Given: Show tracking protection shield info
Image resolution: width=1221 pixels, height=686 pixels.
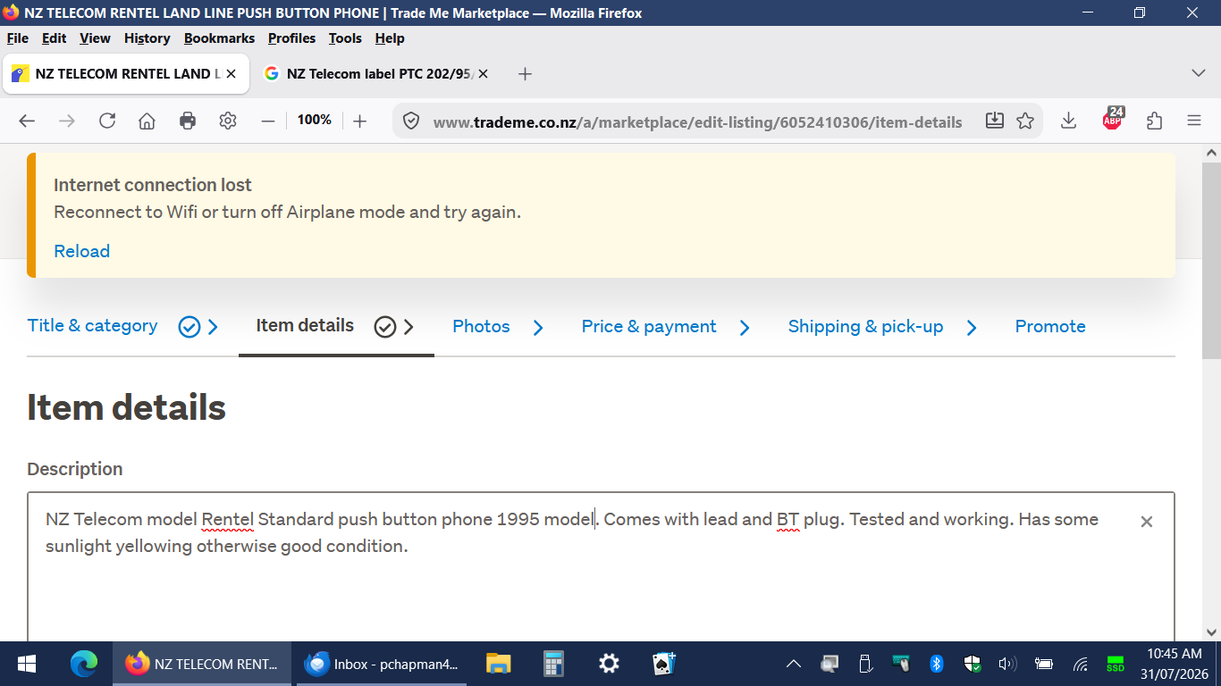Looking at the screenshot, I should click(x=411, y=121).
